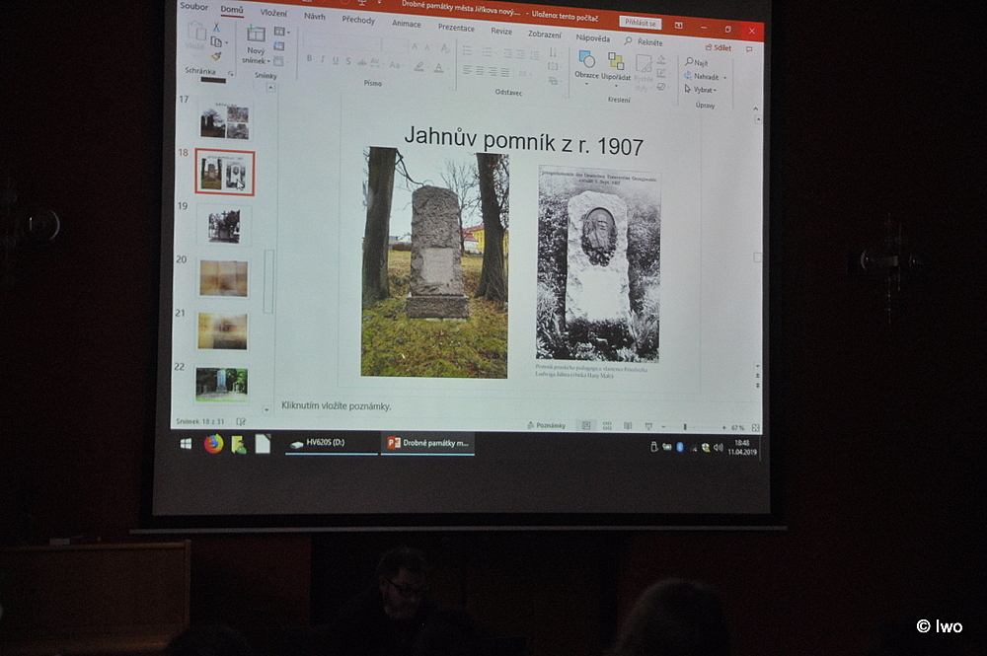987x656 pixels.
Task: Click the spell check icon in status bar
Action: (x=241, y=421)
